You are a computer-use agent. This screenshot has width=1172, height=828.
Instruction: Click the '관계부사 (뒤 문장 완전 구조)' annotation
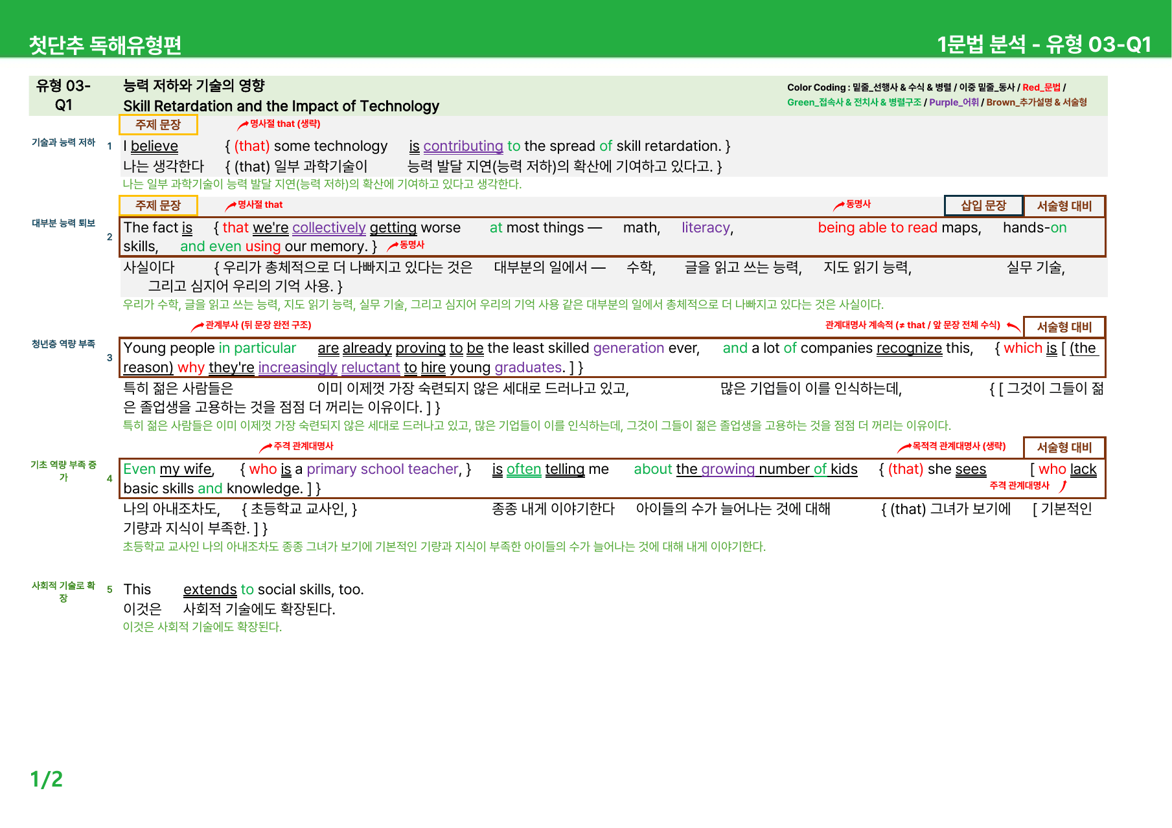(x=251, y=325)
